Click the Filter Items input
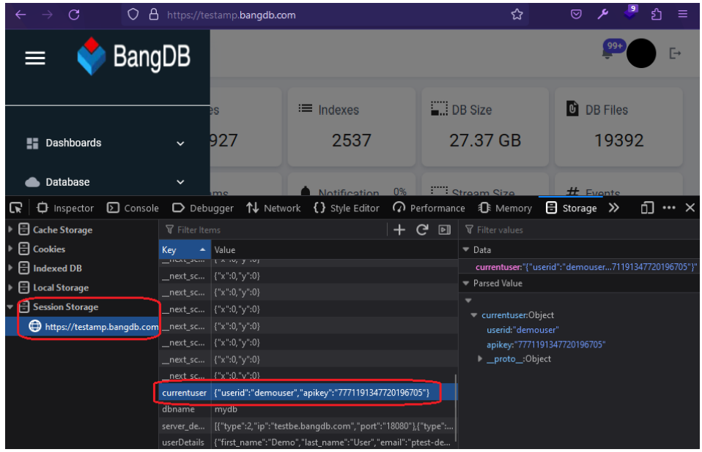702x452 pixels. [274, 230]
